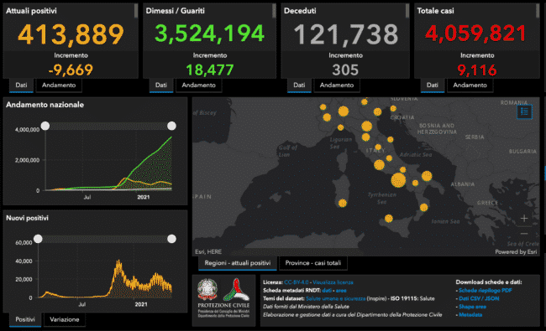Download Schede riepilogo PDF
This screenshot has height=331, width=546.
pos(485,291)
